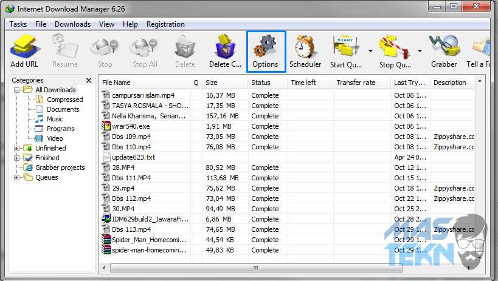Select the 30.MP4 file row

click(x=287, y=209)
